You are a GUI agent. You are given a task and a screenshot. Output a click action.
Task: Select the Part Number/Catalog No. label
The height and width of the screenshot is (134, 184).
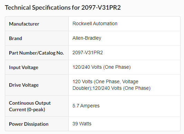click(x=36, y=53)
